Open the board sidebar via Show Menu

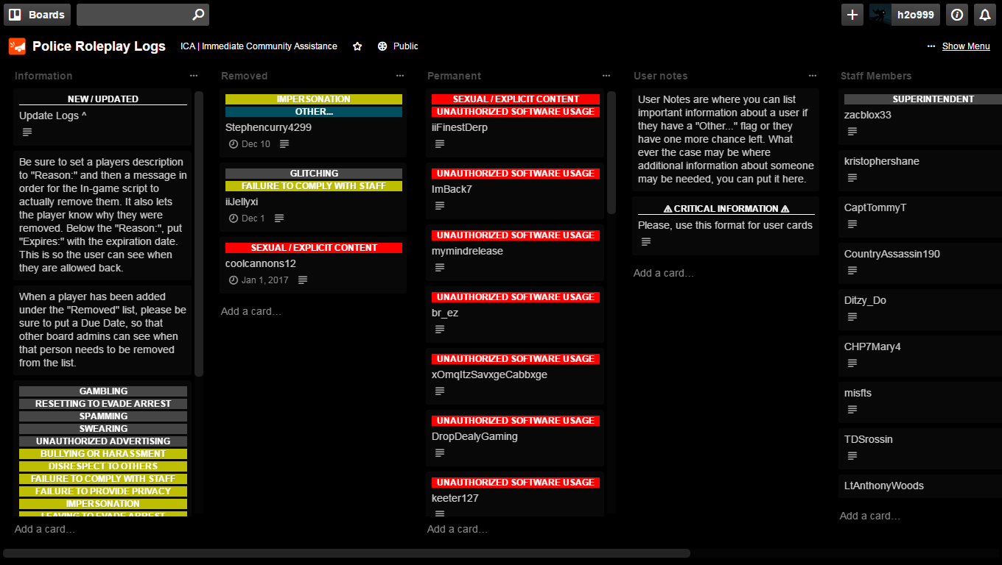(966, 46)
